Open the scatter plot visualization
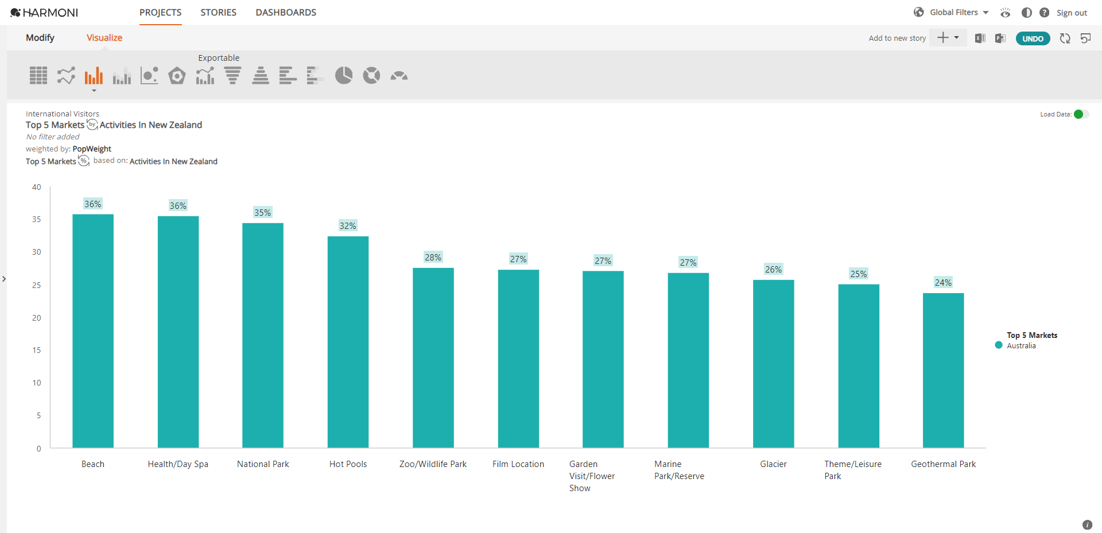The height and width of the screenshot is (533, 1102). tap(149, 75)
